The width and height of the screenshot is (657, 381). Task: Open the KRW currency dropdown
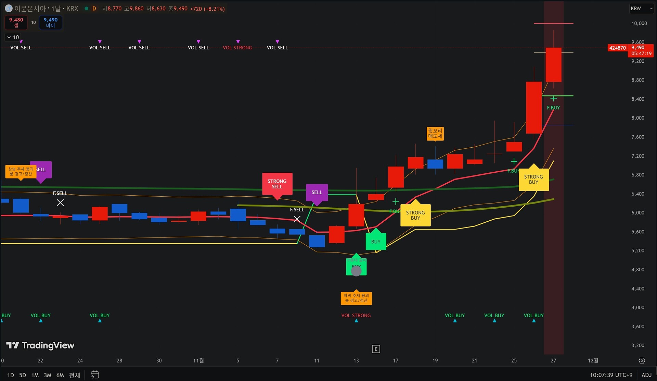pyautogui.click(x=642, y=9)
